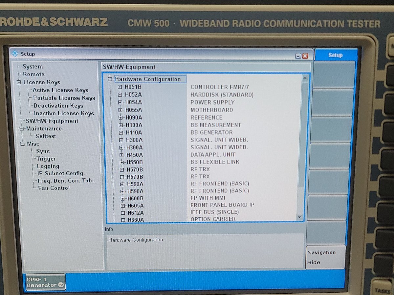The image size is (394, 295).
Task: Click the BB FLEXIBLE LINK description
Action: [215, 162]
